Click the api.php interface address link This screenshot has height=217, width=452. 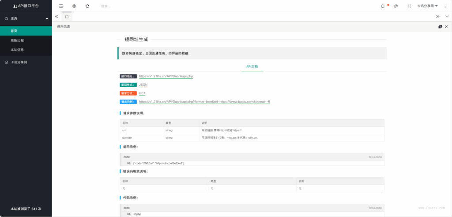pyautogui.click(x=166, y=77)
